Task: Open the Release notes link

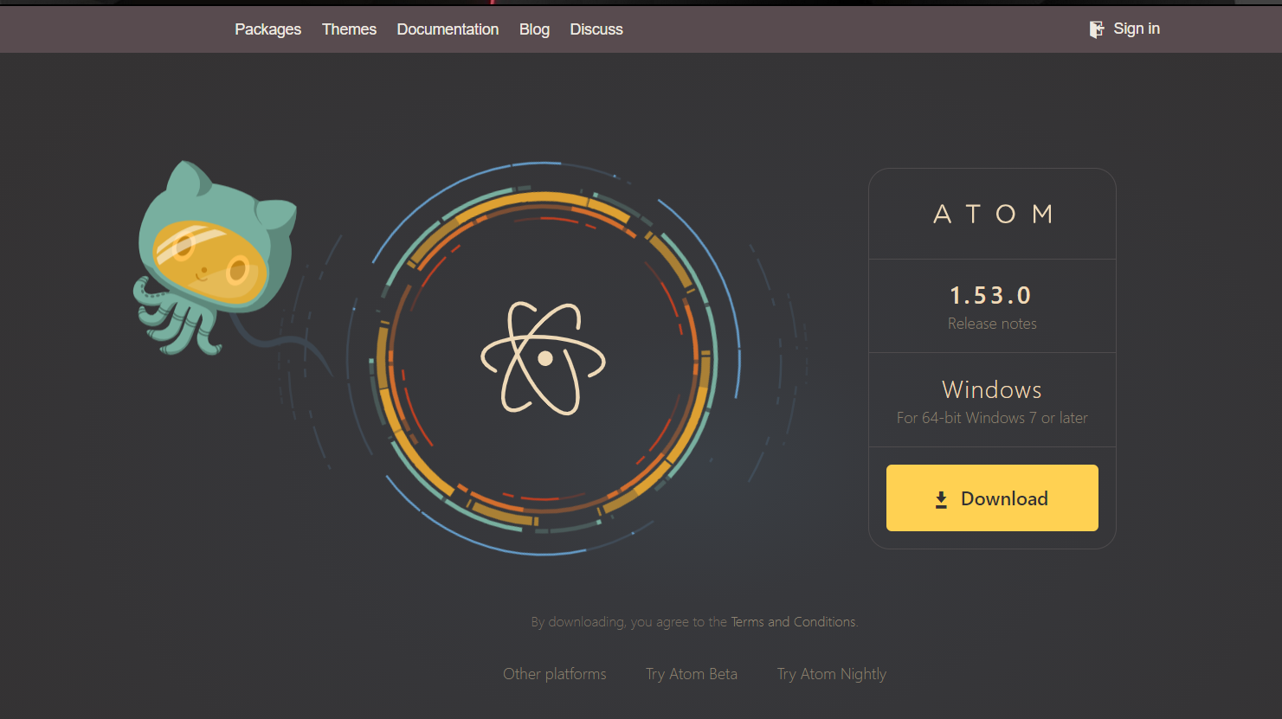Action: (x=992, y=324)
